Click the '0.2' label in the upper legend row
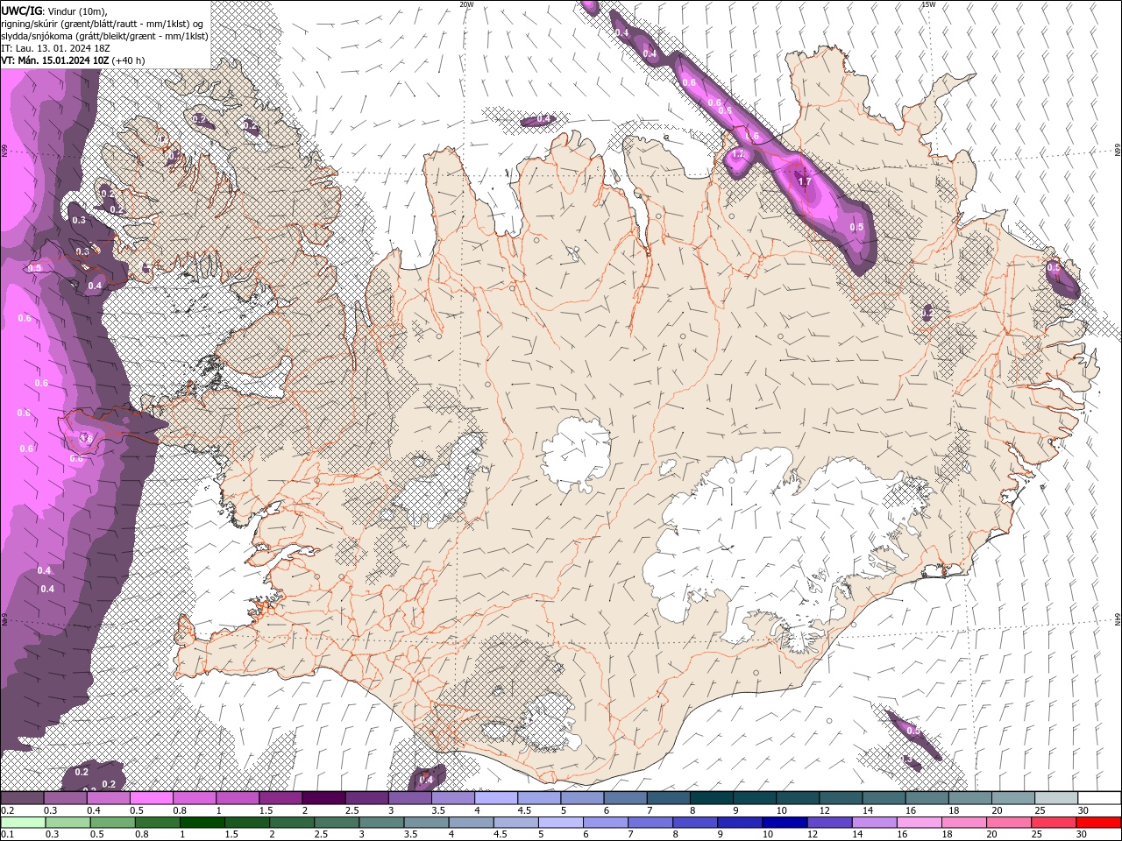Image resolution: width=1122 pixels, height=841 pixels. (x=7, y=810)
